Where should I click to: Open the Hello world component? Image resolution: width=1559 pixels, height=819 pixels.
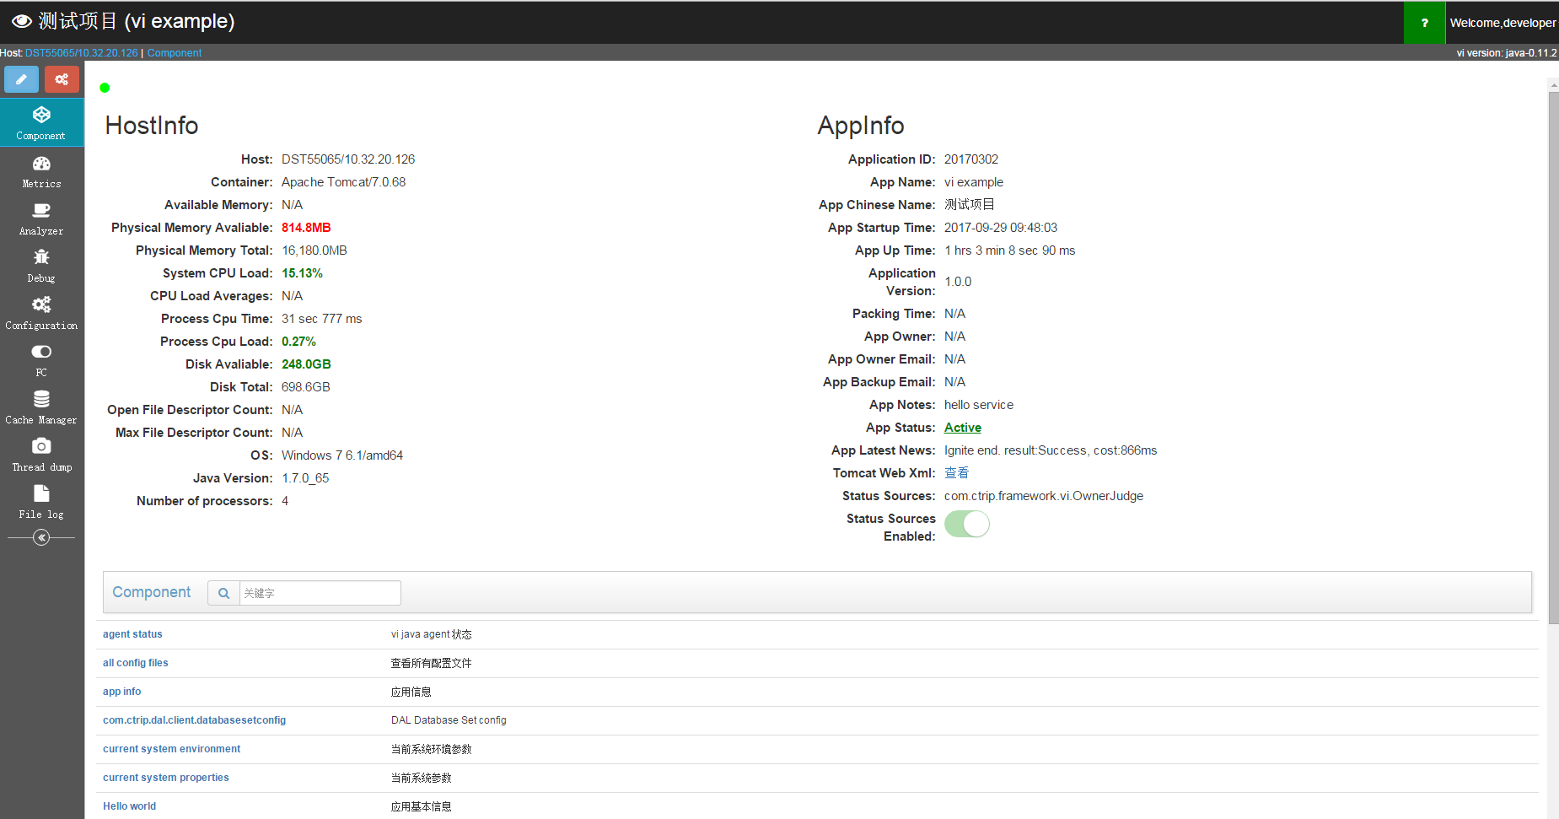pos(129,806)
